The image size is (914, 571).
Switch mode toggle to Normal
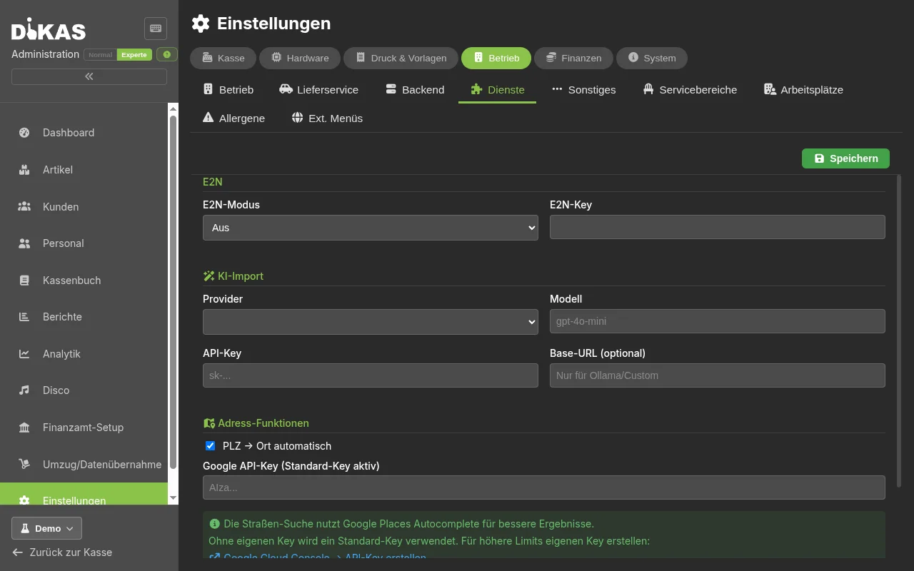(100, 55)
